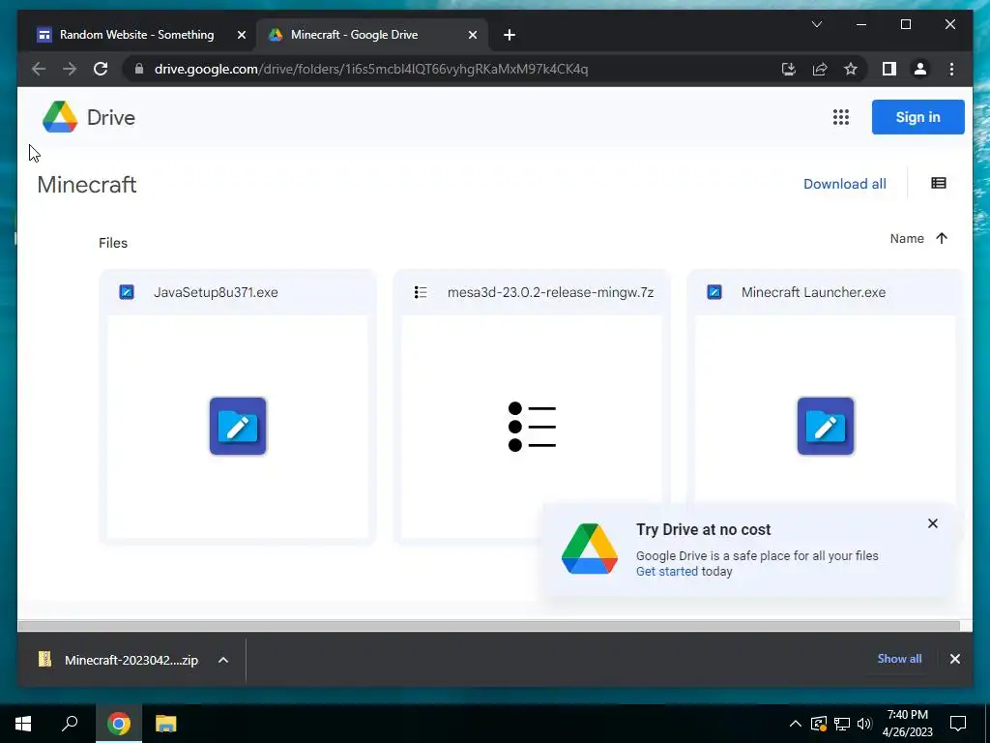The width and height of the screenshot is (990, 743).
Task: Close the downloads shelf
Action: [x=954, y=659]
